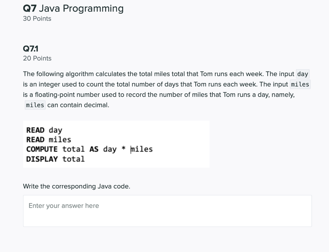The image size is (329, 252).
Task: Click the Q7 Java Programming heading
Action: pyautogui.click(x=73, y=8)
